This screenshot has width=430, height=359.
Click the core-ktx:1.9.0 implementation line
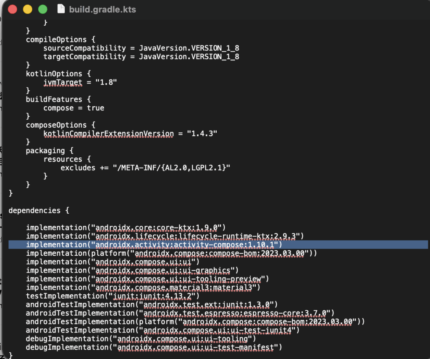point(126,228)
